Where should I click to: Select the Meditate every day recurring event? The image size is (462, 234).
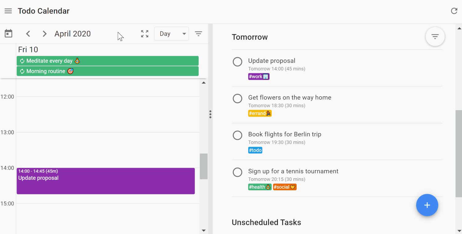click(x=107, y=61)
